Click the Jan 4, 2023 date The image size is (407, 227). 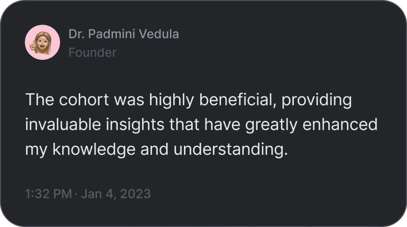[x=116, y=194]
